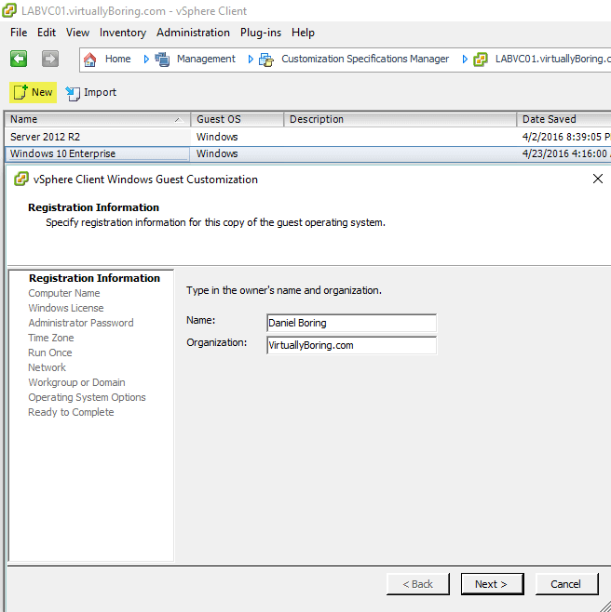The width and height of the screenshot is (611, 612).
Task: Click the vSphere Client icon in title bar
Action: pos(9,10)
